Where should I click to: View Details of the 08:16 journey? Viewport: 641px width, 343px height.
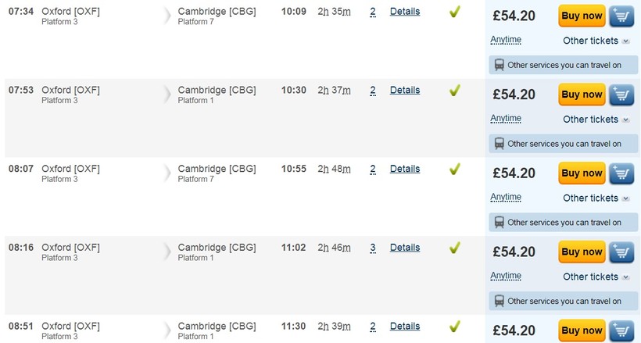tap(405, 248)
